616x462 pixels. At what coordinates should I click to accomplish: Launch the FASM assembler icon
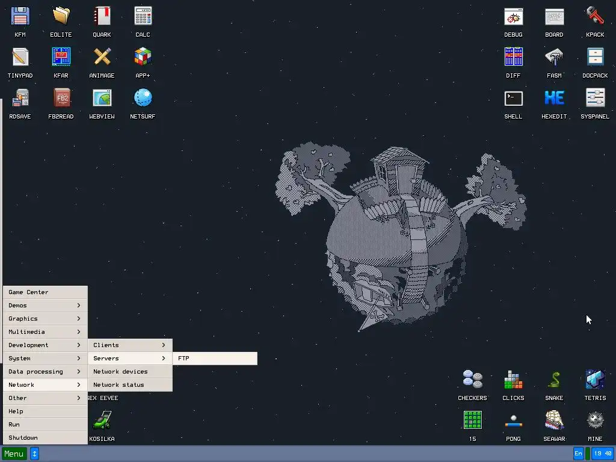coord(554,57)
